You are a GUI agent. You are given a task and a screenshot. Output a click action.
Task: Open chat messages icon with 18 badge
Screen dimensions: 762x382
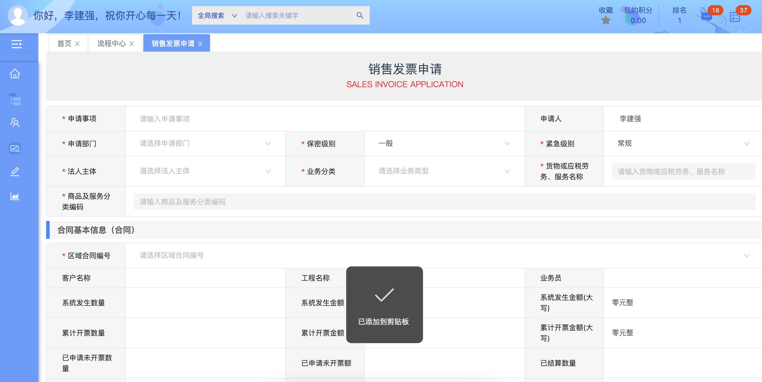click(707, 17)
